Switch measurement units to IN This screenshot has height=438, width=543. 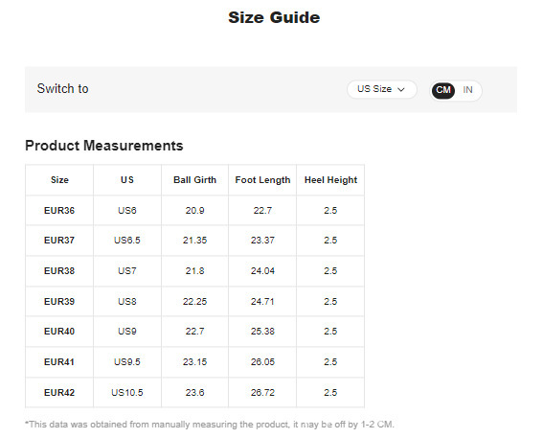coord(467,90)
